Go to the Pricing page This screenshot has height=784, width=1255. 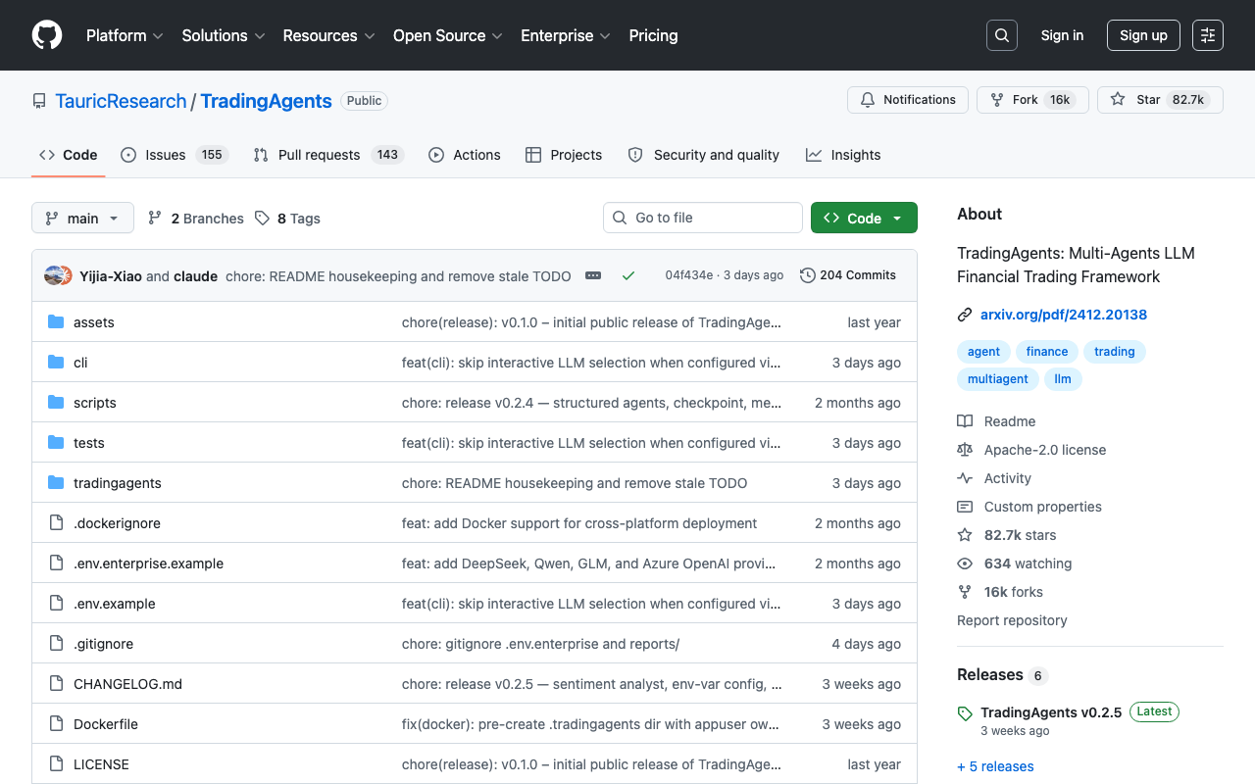[x=653, y=35]
